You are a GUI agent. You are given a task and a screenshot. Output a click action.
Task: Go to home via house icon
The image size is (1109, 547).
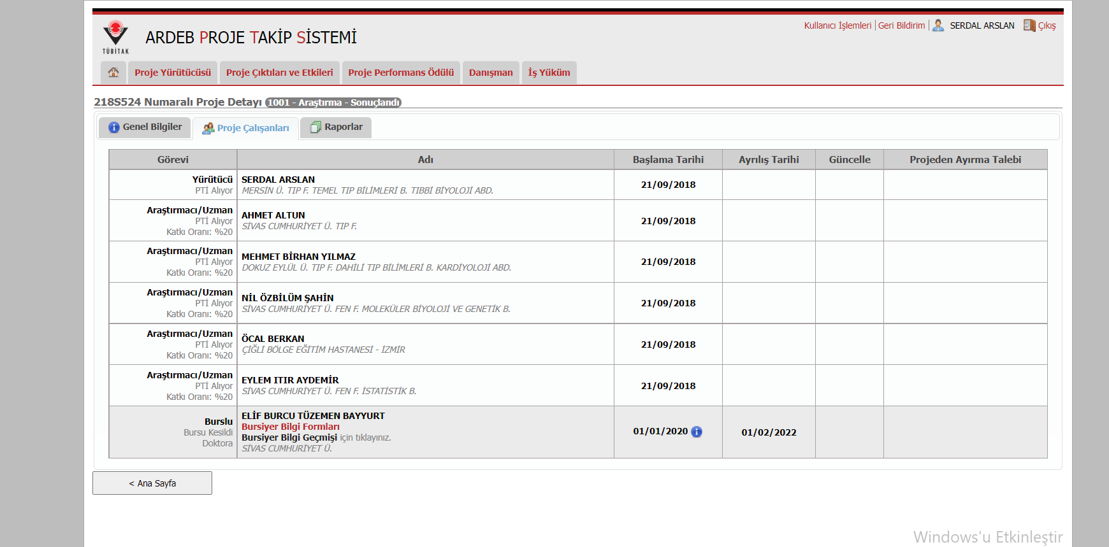click(x=113, y=73)
